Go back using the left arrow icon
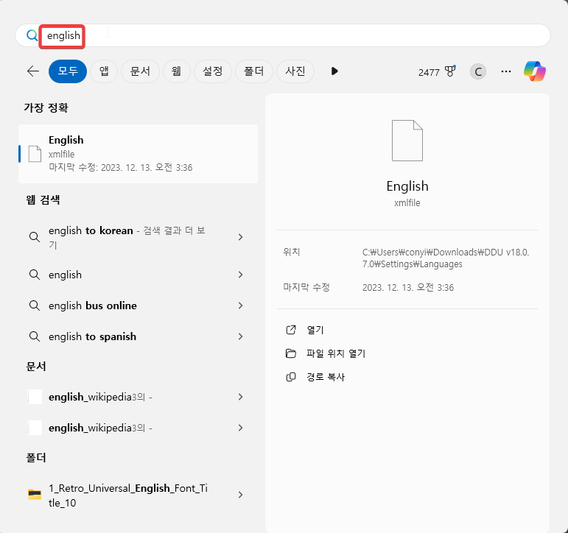The height and width of the screenshot is (533, 568). (x=33, y=71)
